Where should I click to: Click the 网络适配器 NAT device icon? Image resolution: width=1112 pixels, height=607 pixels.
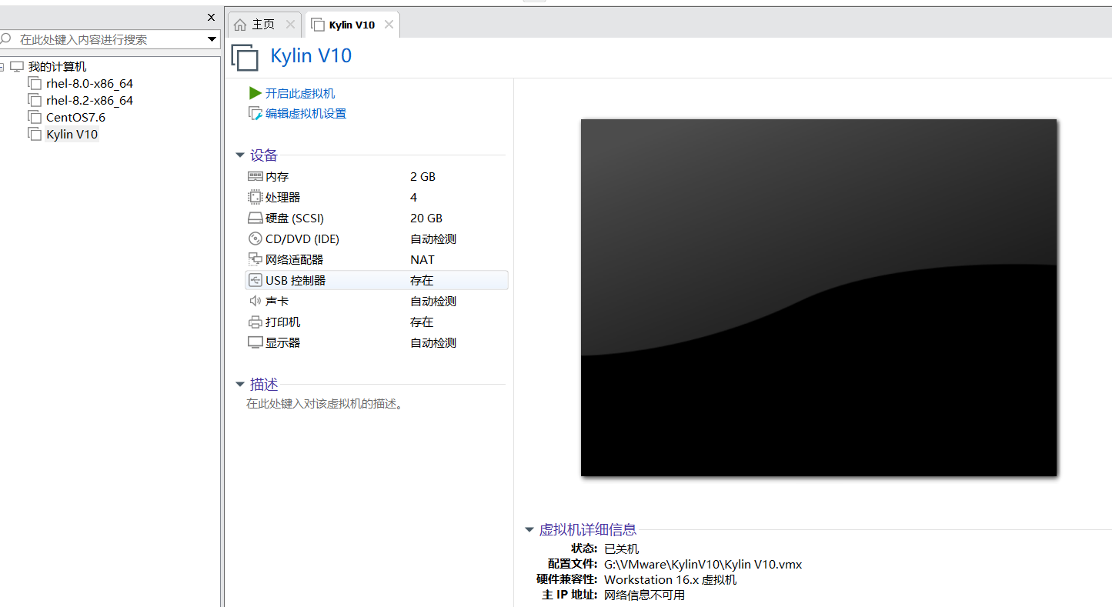click(255, 259)
